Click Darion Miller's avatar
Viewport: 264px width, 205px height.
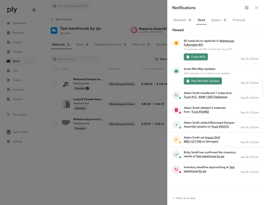pos(9,132)
